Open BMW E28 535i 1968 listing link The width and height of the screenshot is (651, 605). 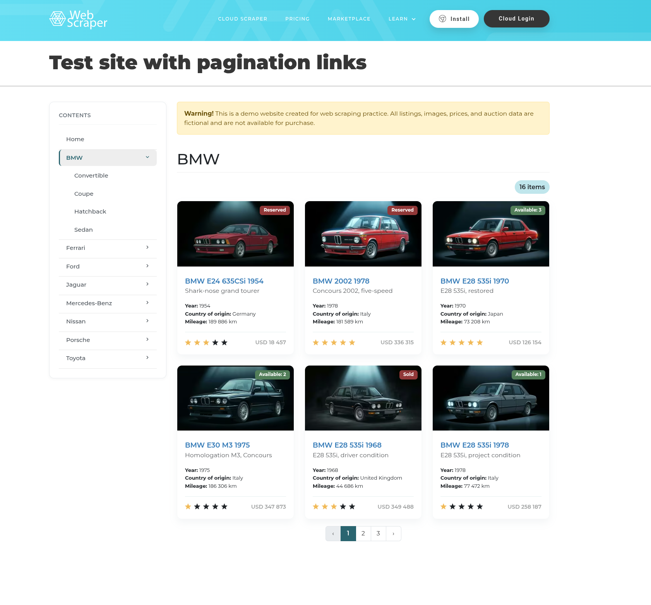point(347,445)
